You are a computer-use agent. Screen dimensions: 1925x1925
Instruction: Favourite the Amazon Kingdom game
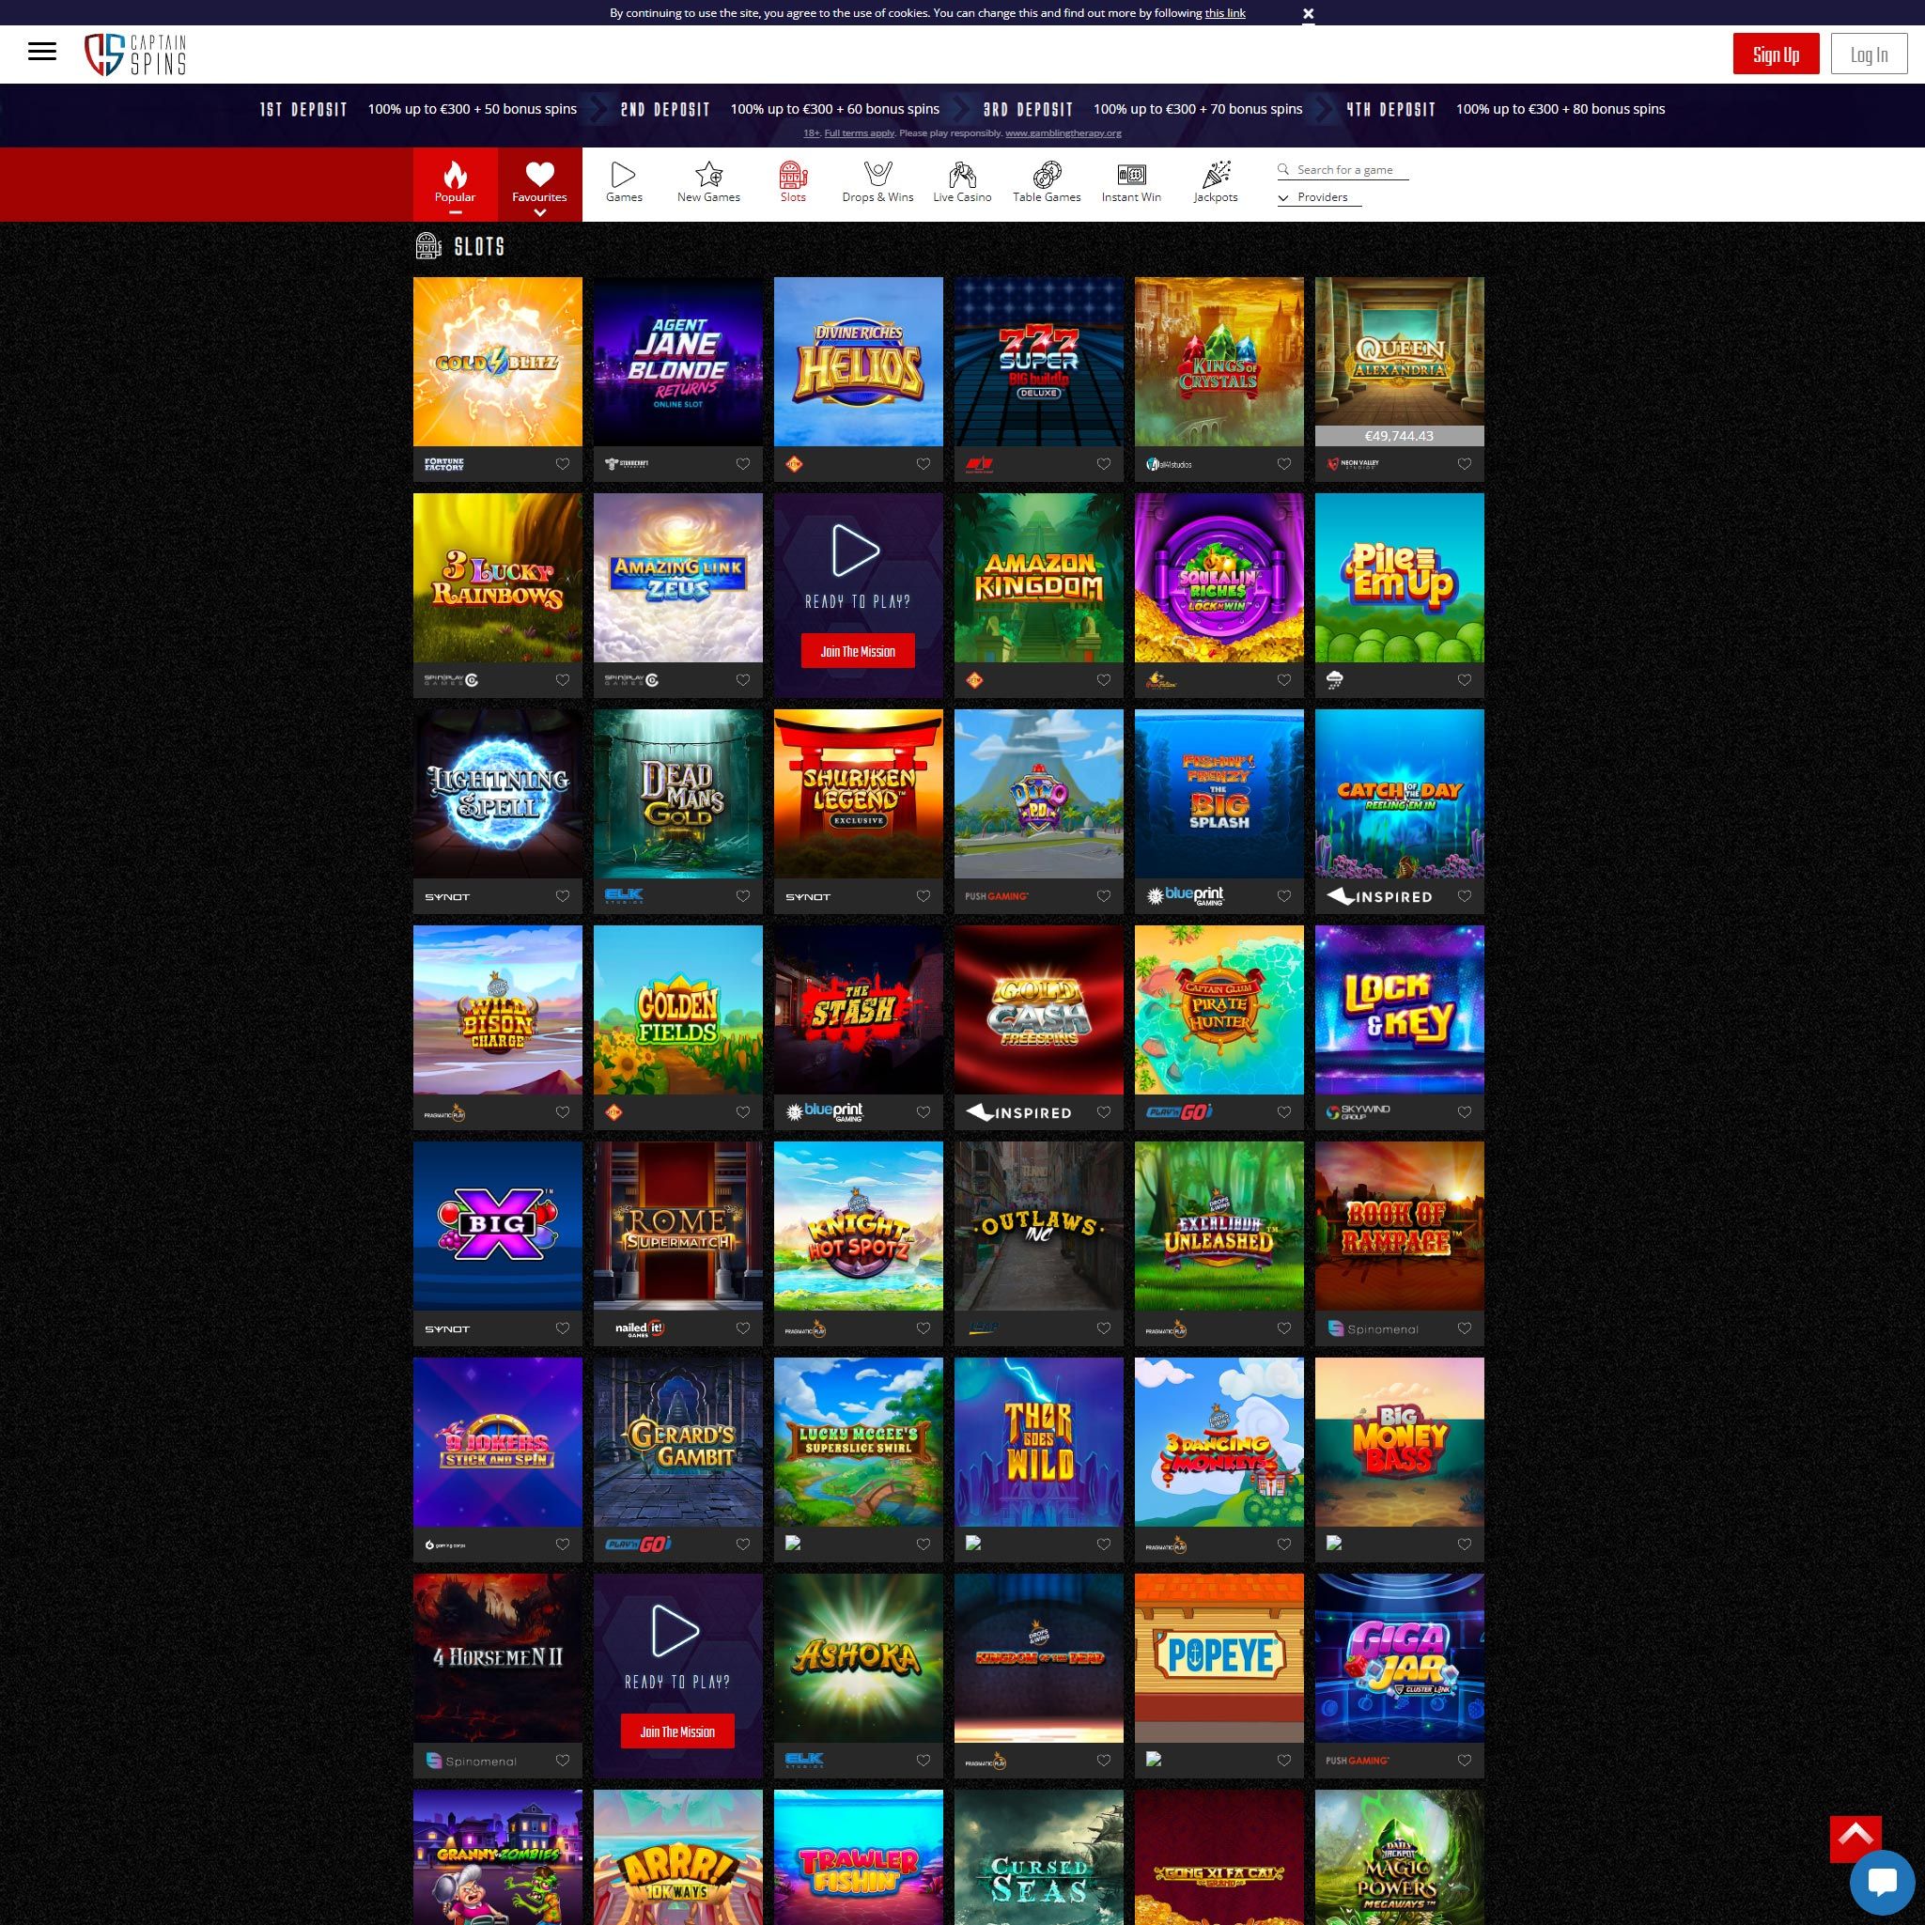(1104, 680)
